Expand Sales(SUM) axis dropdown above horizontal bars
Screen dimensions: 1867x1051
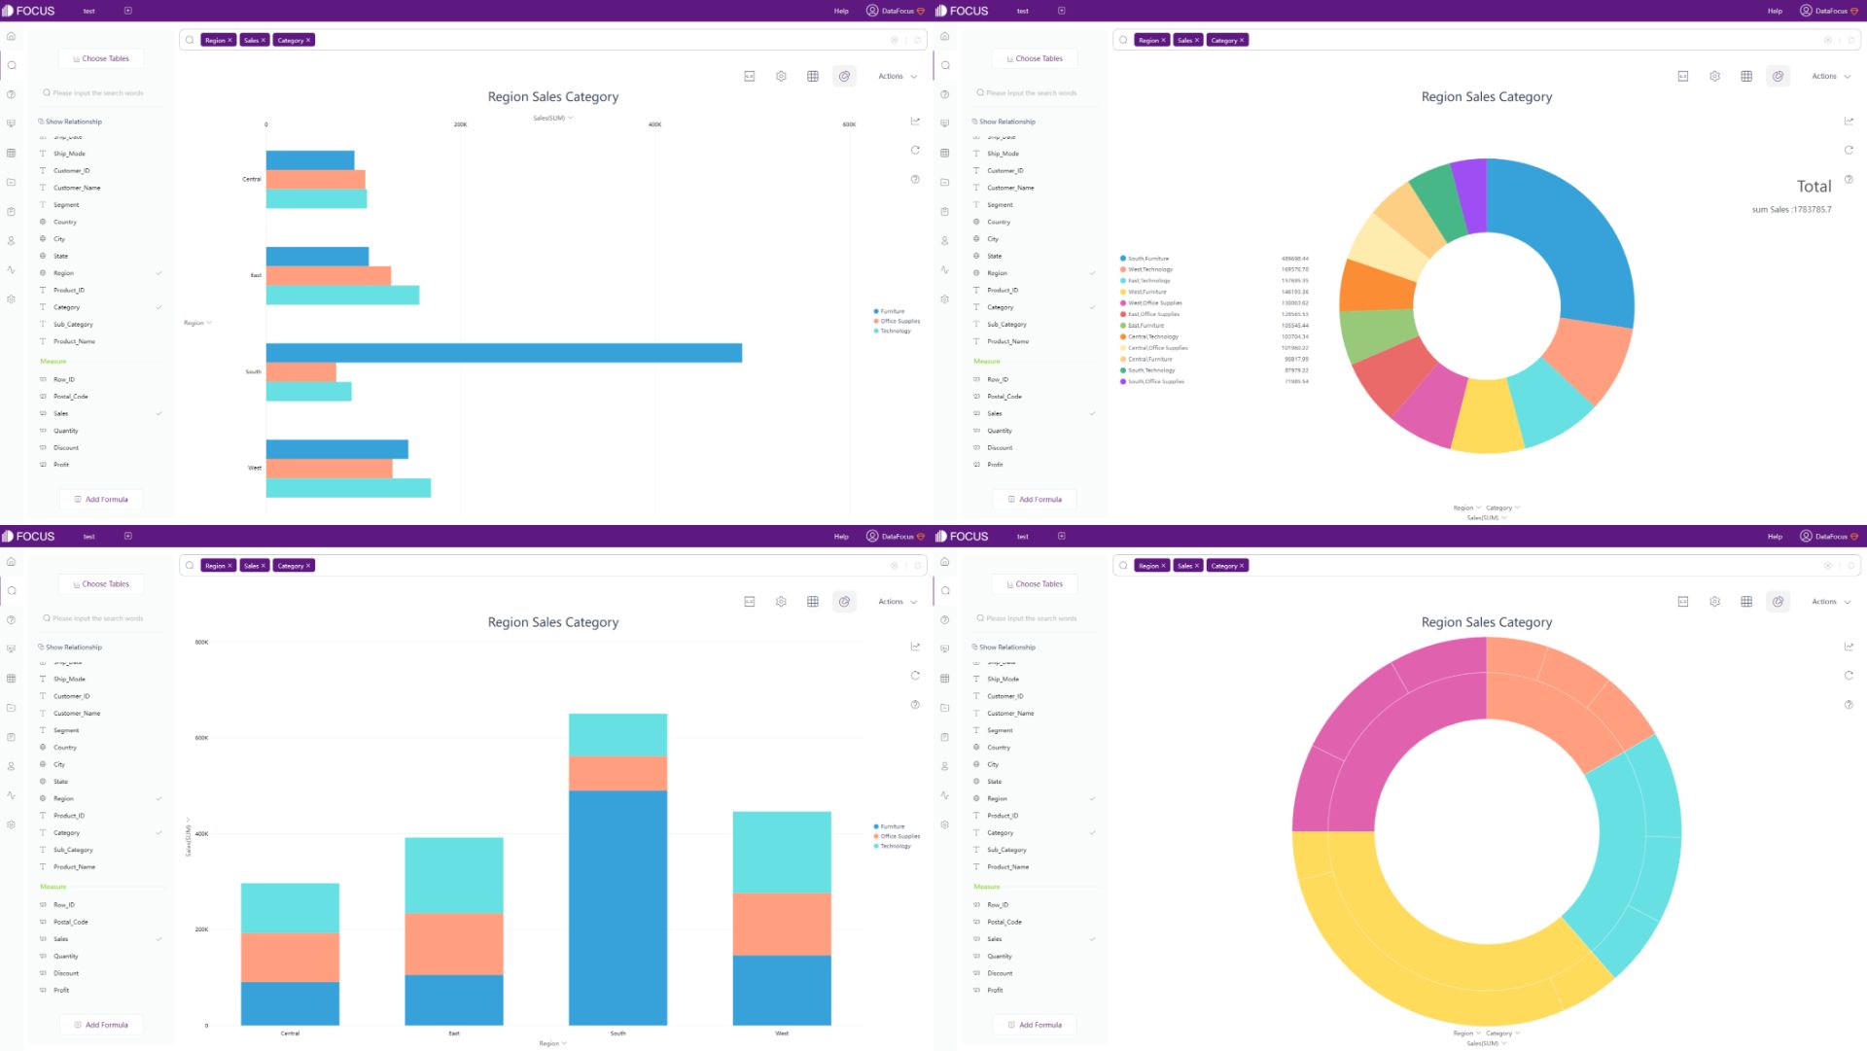(x=552, y=118)
